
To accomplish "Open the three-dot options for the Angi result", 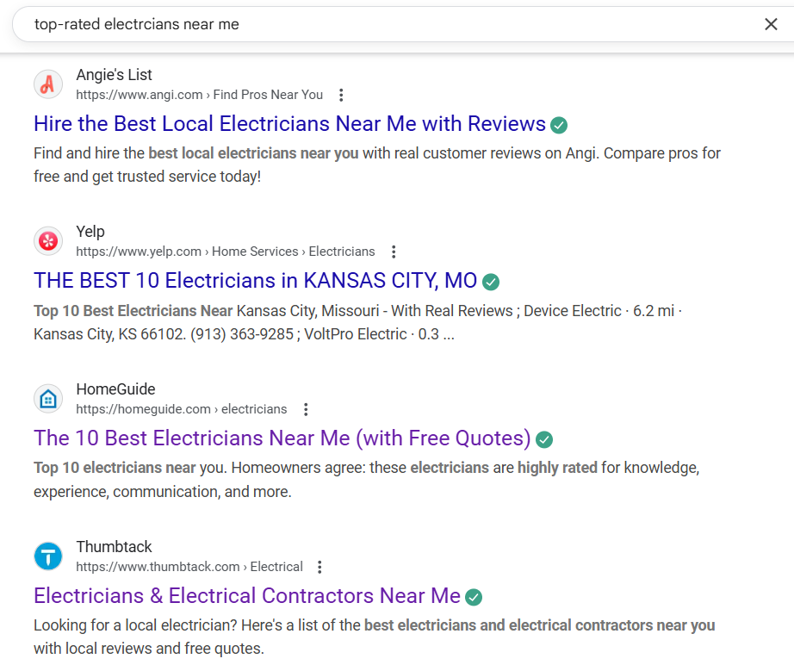I will point(342,95).
